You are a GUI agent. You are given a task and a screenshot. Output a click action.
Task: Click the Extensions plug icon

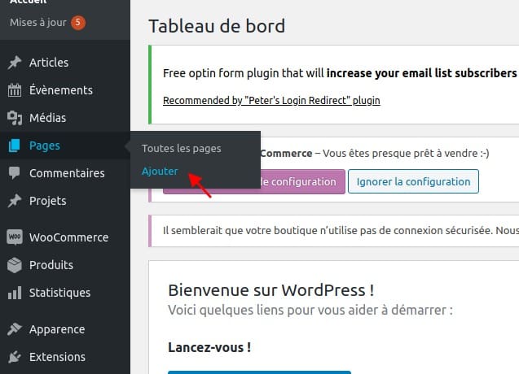pyautogui.click(x=15, y=357)
